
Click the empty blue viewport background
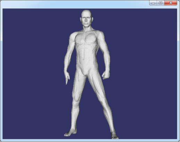(x=139, y=69)
